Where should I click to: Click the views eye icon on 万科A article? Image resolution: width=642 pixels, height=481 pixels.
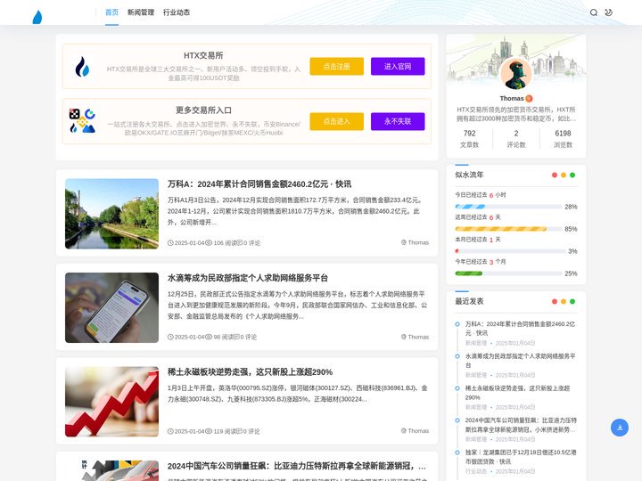pos(209,243)
